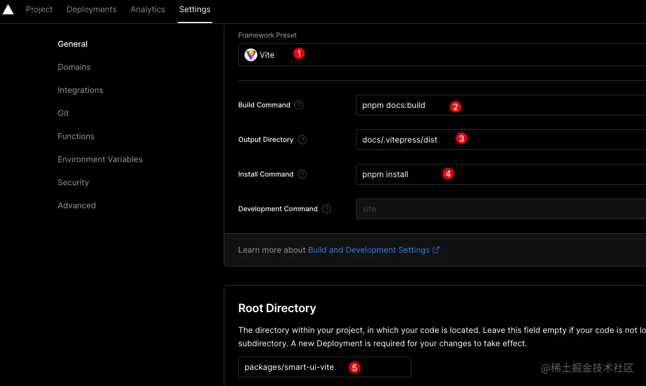Viewport: 646px width, 386px height.
Task: Click the Vite logo icon
Action: [x=251, y=55]
